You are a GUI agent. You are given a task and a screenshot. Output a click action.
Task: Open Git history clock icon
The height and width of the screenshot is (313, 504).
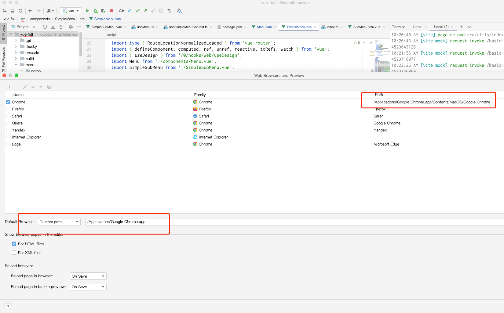pos(161,11)
